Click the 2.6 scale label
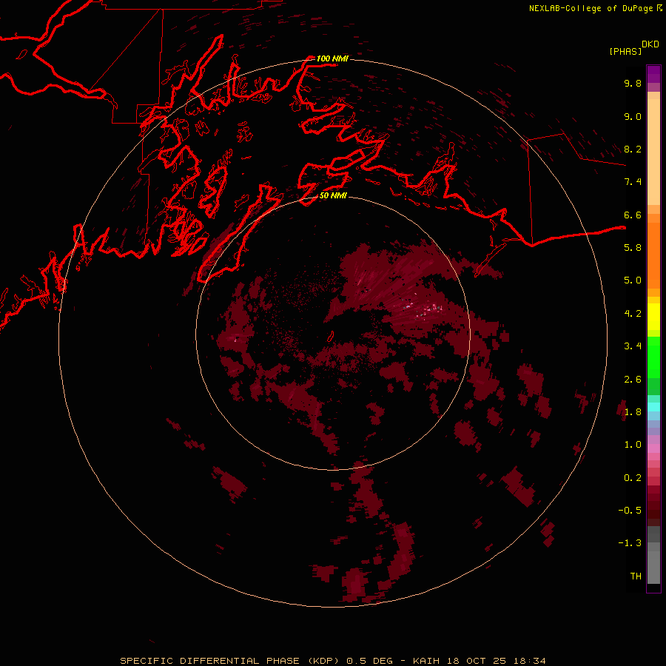The height and width of the screenshot is (666, 666). tap(633, 380)
